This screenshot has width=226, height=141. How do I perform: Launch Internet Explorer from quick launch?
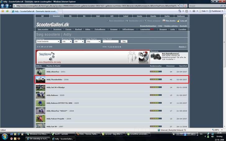click(19, 134)
